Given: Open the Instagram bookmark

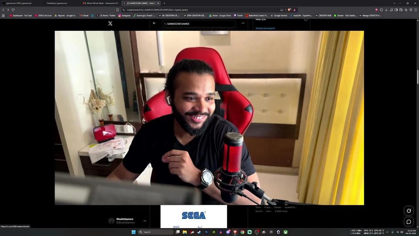Looking at the screenshot, I should click(124, 15).
